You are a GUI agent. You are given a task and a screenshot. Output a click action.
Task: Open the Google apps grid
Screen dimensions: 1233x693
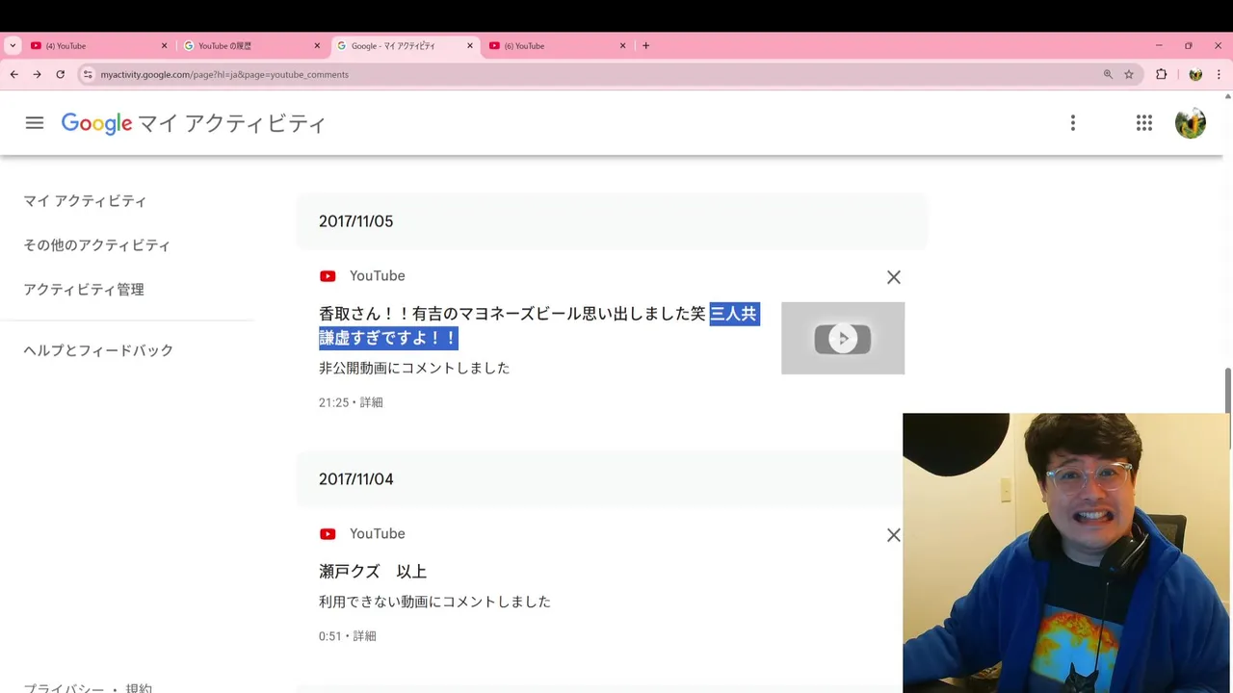click(1143, 123)
